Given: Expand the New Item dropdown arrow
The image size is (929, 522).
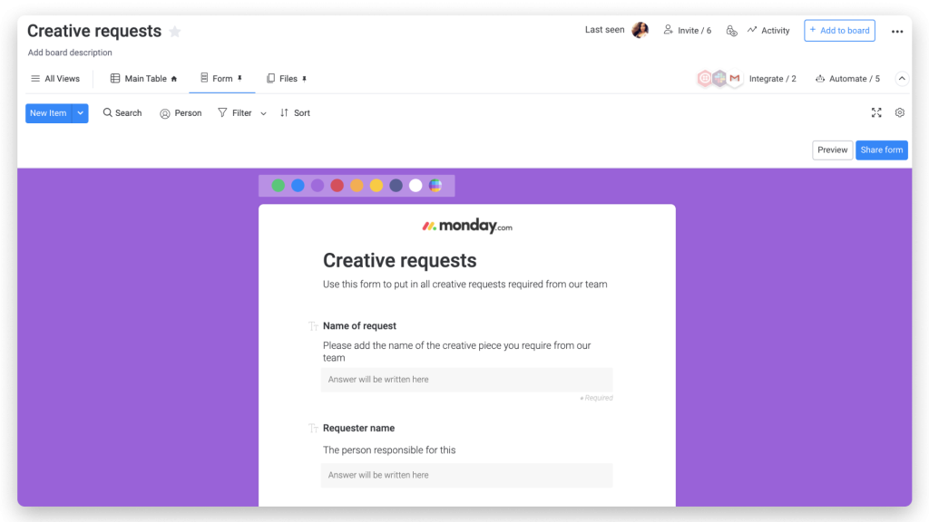Looking at the screenshot, I should [81, 113].
